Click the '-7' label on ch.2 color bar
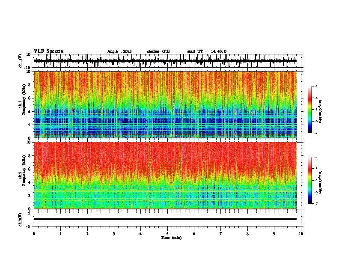Viewport: 339px width, 262px height. pos(315,204)
